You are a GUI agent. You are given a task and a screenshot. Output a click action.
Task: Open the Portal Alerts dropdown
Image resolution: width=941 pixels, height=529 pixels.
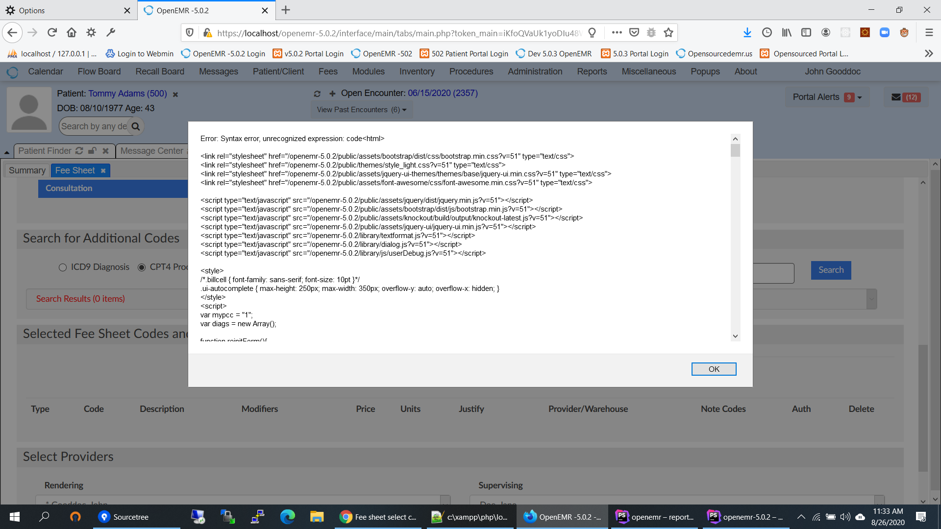pyautogui.click(x=826, y=96)
